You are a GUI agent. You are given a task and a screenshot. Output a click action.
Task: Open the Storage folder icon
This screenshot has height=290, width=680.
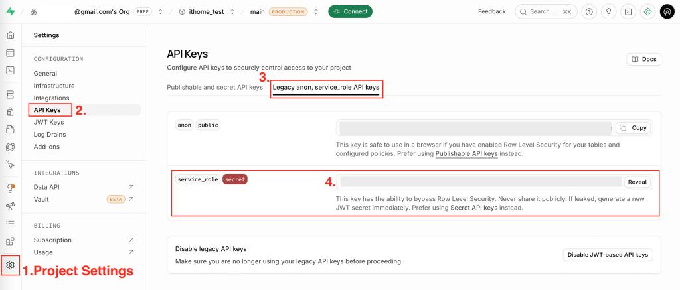click(11, 129)
